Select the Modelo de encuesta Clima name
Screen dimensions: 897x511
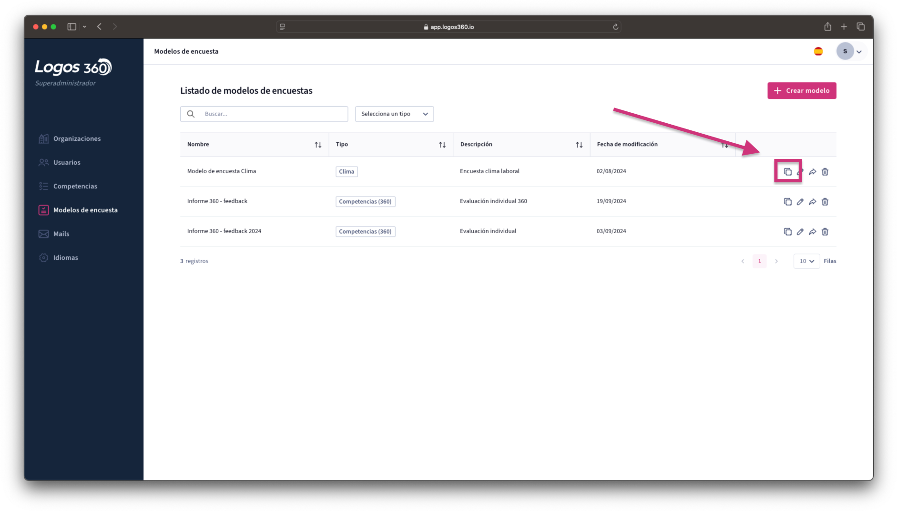[x=222, y=171]
